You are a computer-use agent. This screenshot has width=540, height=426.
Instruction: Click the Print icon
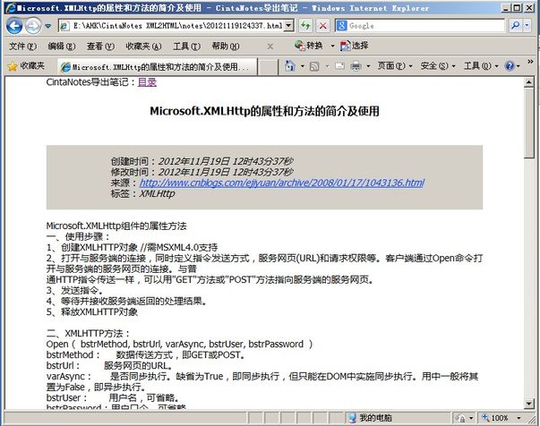[356, 66]
